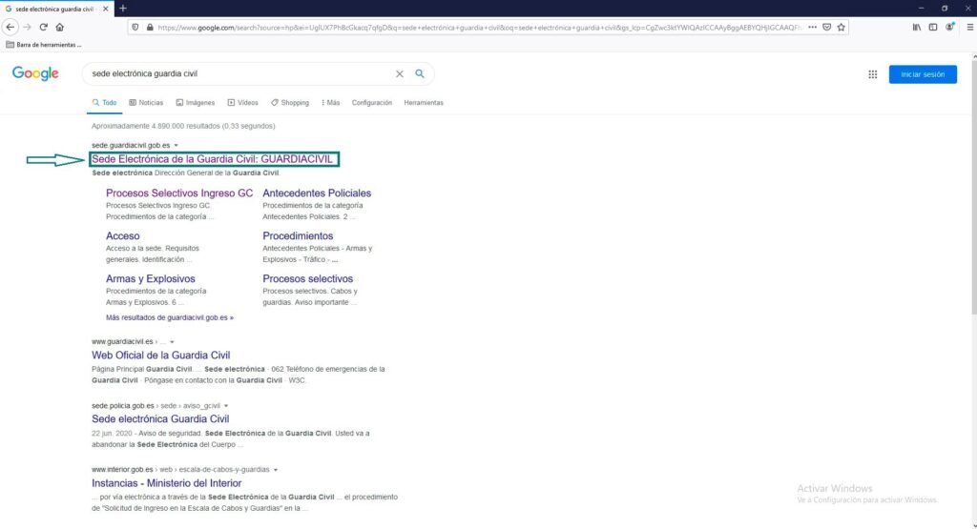The height and width of the screenshot is (529, 977).
Task: Open 'Antecedentes Policiales' sitelink
Action: pyautogui.click(x=317, y=193)
